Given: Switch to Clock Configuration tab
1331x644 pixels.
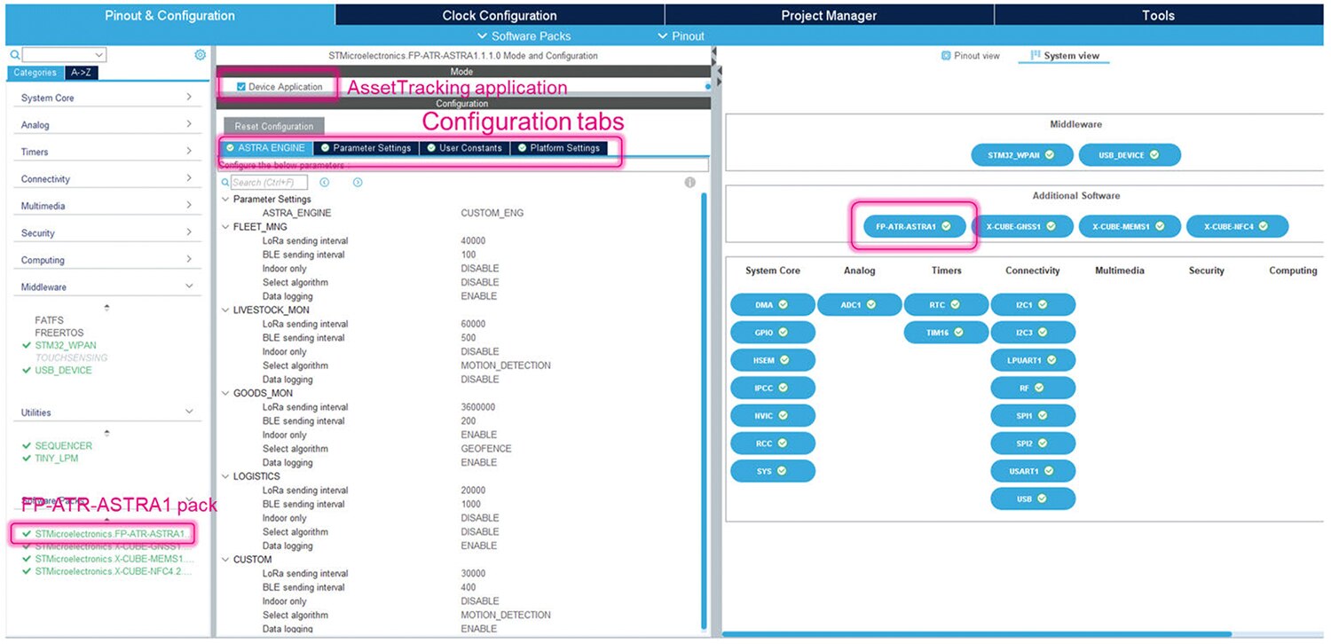Looking at the screenshot, I should 500,15.
